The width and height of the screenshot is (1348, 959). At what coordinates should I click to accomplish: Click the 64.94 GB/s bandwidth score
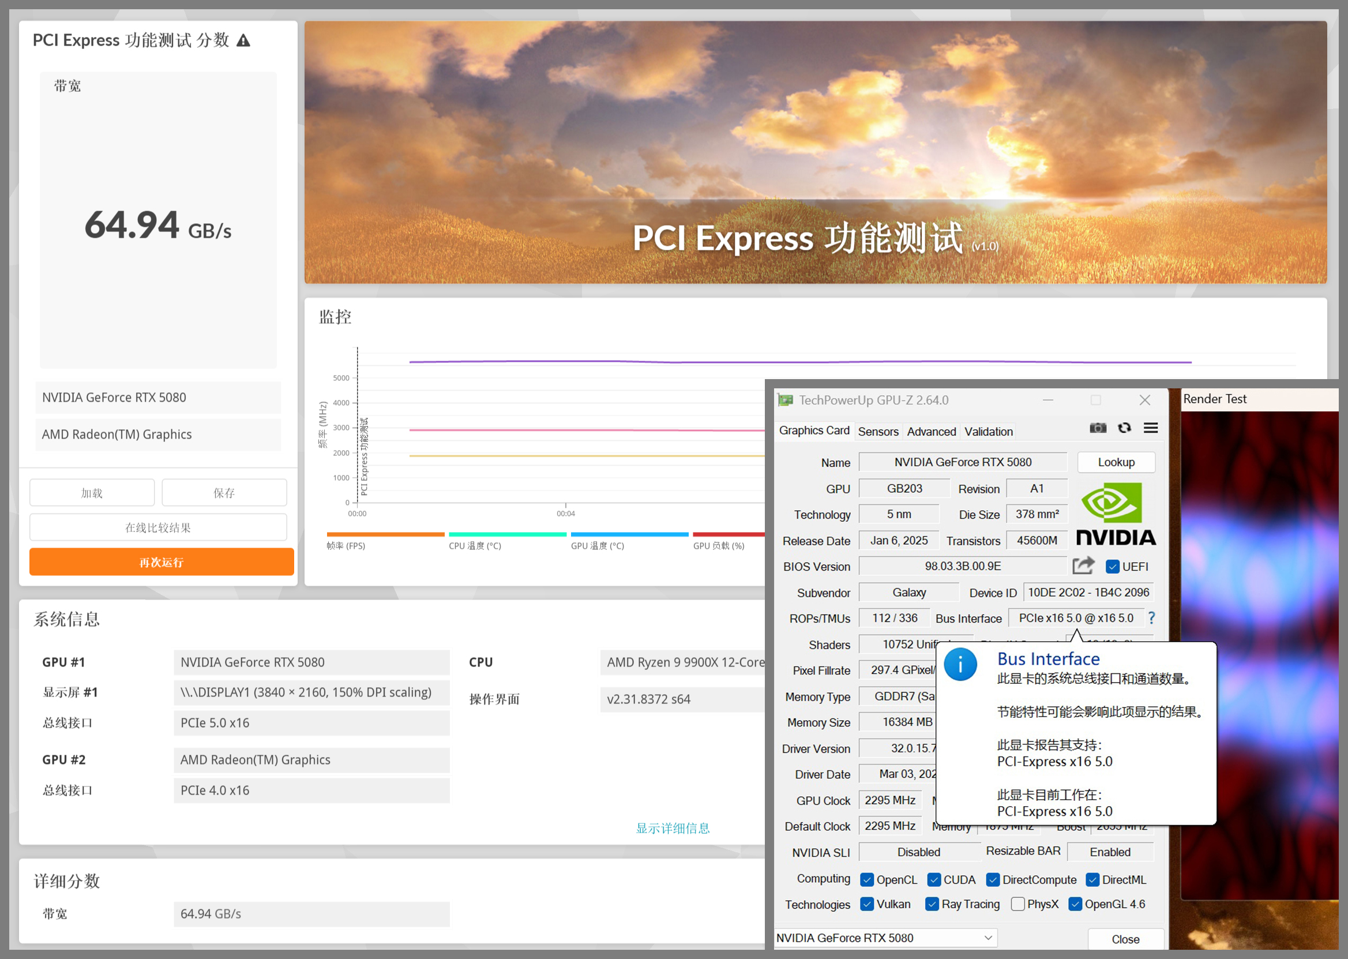158,226
